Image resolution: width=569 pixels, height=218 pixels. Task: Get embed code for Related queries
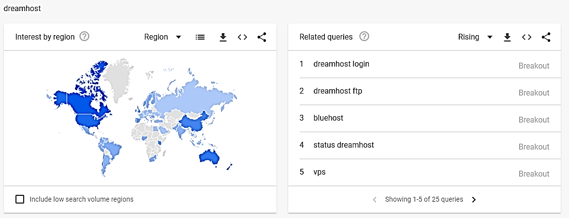pyautogui.click(x=526, y=37)
